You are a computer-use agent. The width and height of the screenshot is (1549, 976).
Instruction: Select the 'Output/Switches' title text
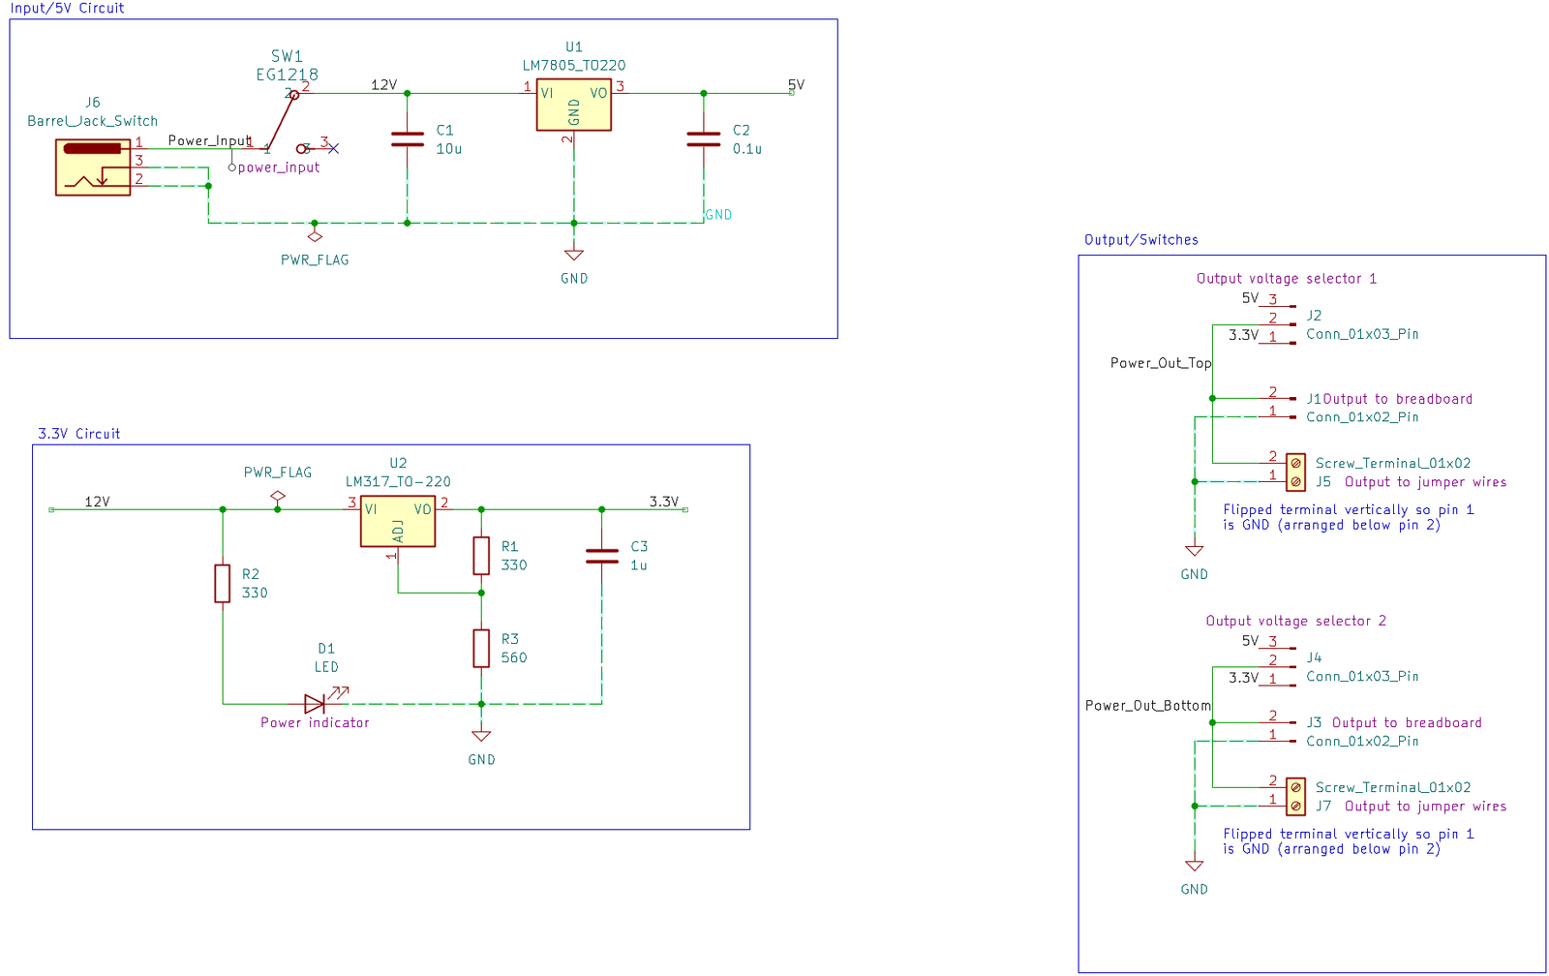[x=1141, y=240]
